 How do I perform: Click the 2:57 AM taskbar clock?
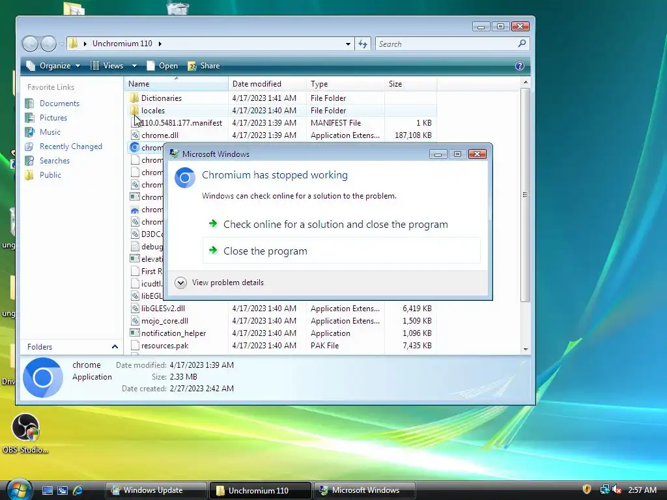click(x=642, y=490)
